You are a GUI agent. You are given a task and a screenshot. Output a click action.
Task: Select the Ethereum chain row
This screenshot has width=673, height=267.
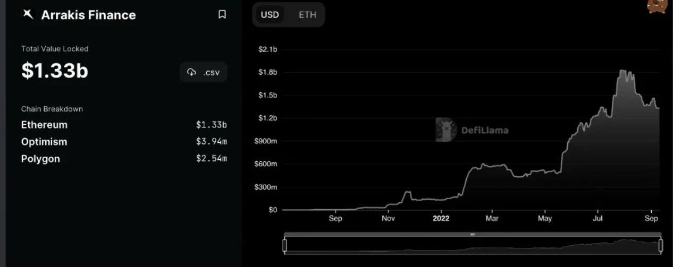(124, 125)
